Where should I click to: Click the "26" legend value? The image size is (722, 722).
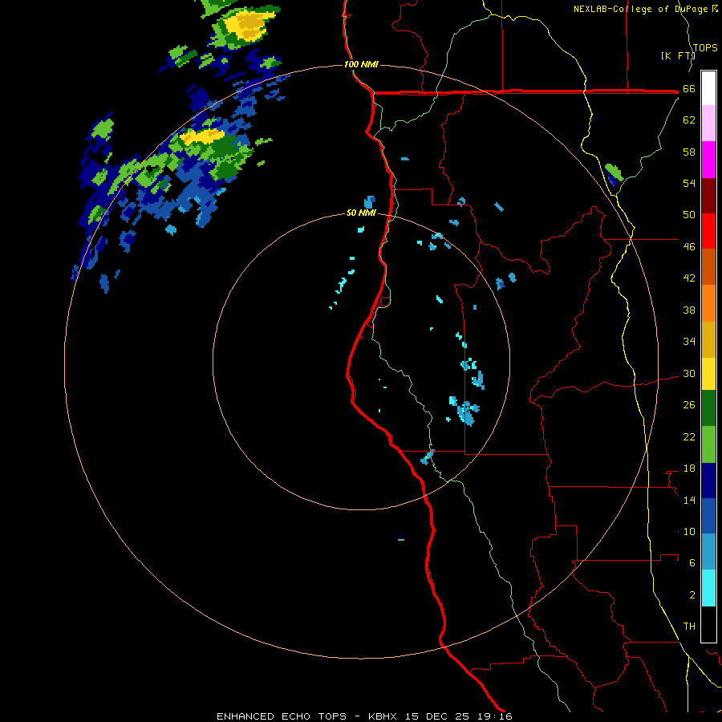(x=689, y=405)
